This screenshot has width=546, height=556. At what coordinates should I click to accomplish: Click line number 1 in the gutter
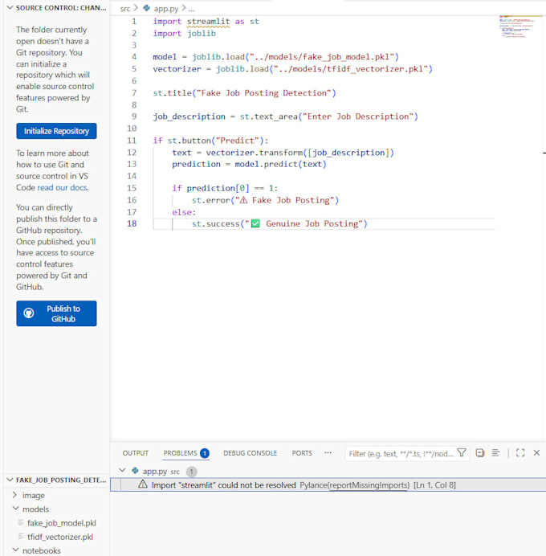[134, 21]
